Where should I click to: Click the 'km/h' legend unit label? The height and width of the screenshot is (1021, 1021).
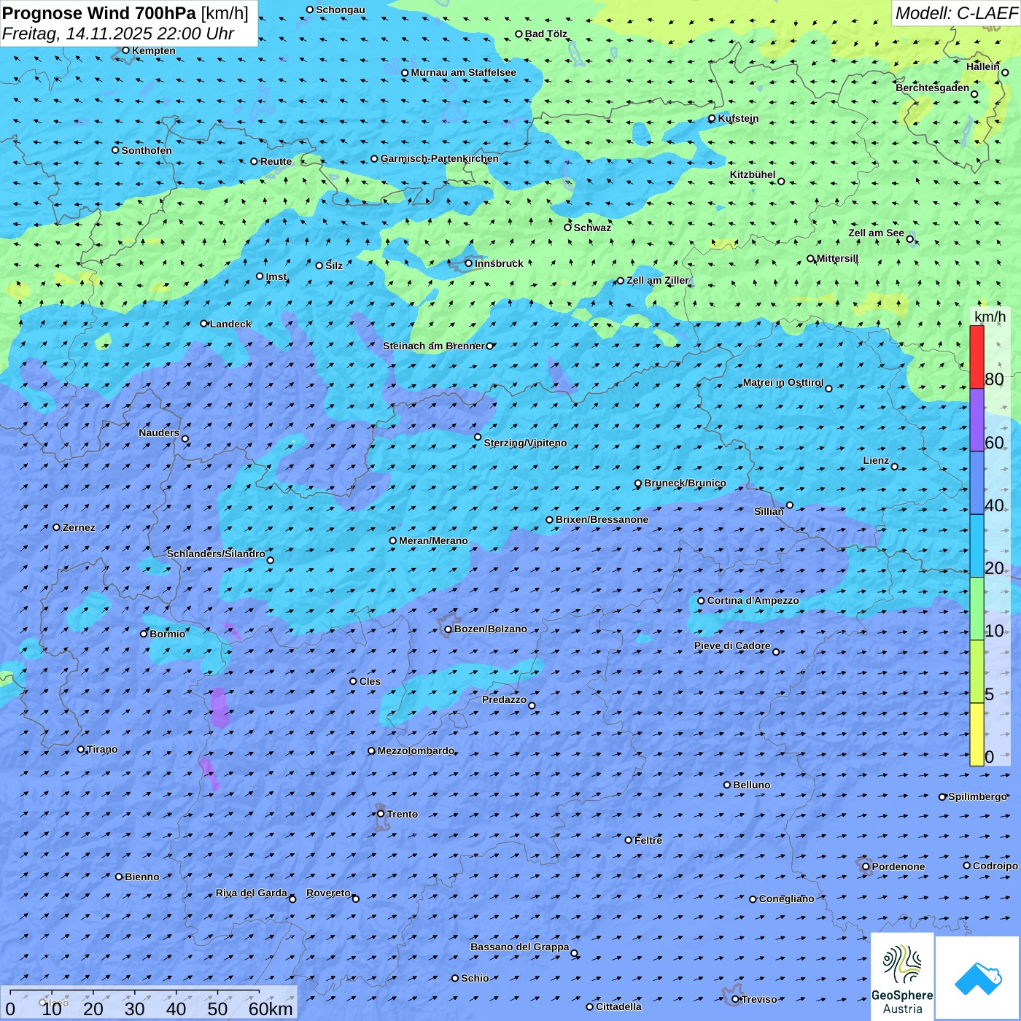(x=990, y=317)
